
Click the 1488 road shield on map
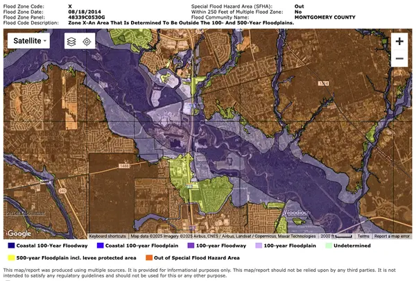tap(124, 166)
